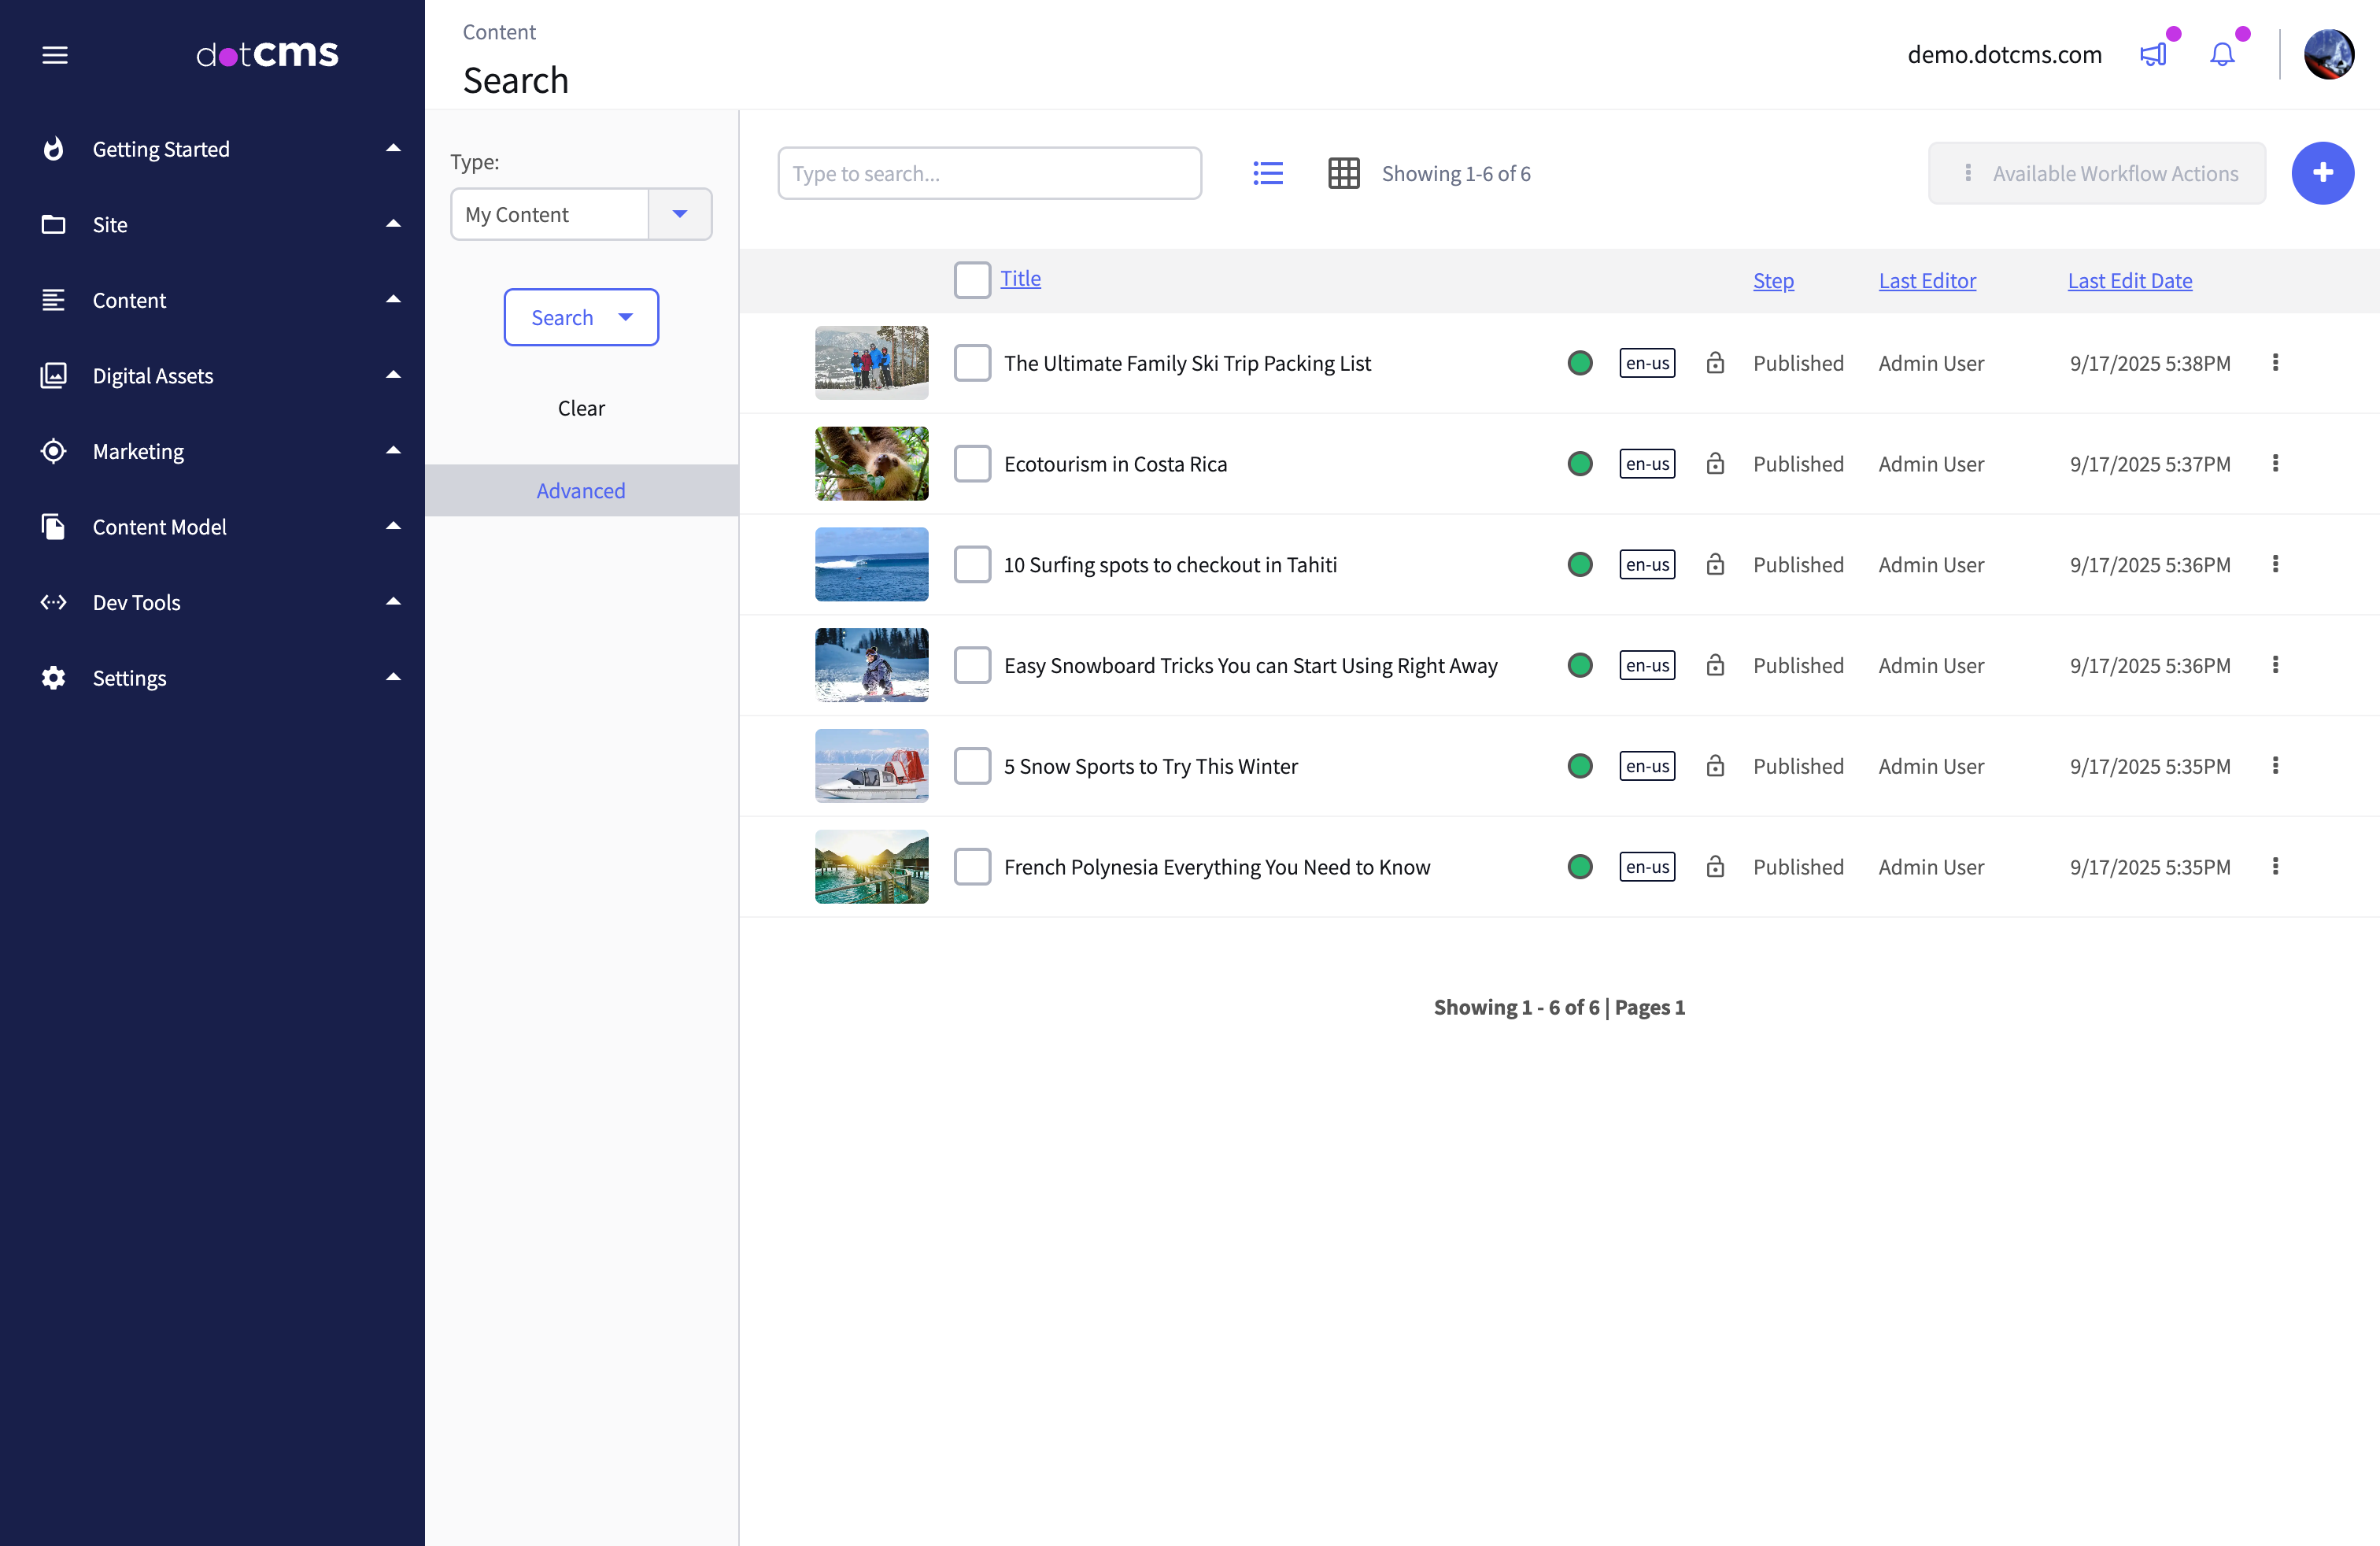The width and height of the screenshot is (2380, 1546).
Task: Switch to list view of results
Action: point(1267,172)
